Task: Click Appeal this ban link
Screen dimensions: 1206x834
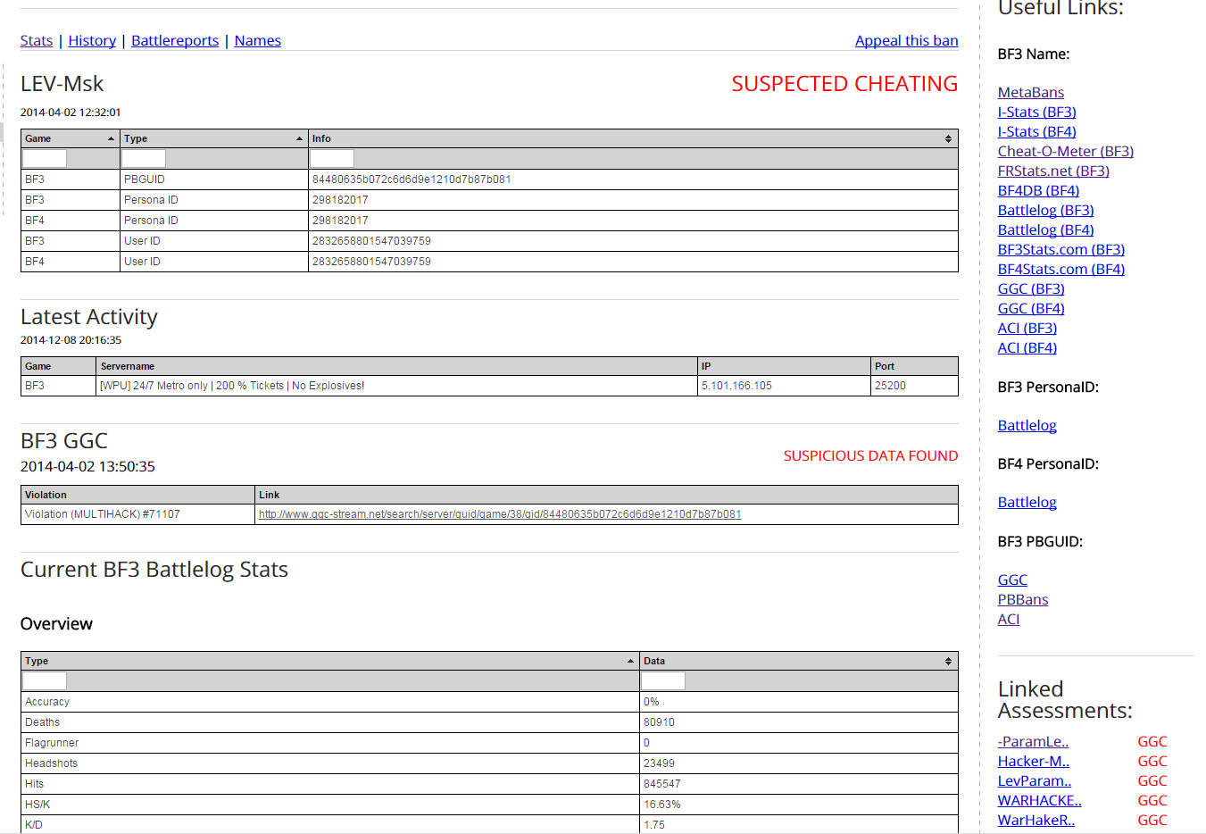Action: pyautogui.click(x=906, y=40)
